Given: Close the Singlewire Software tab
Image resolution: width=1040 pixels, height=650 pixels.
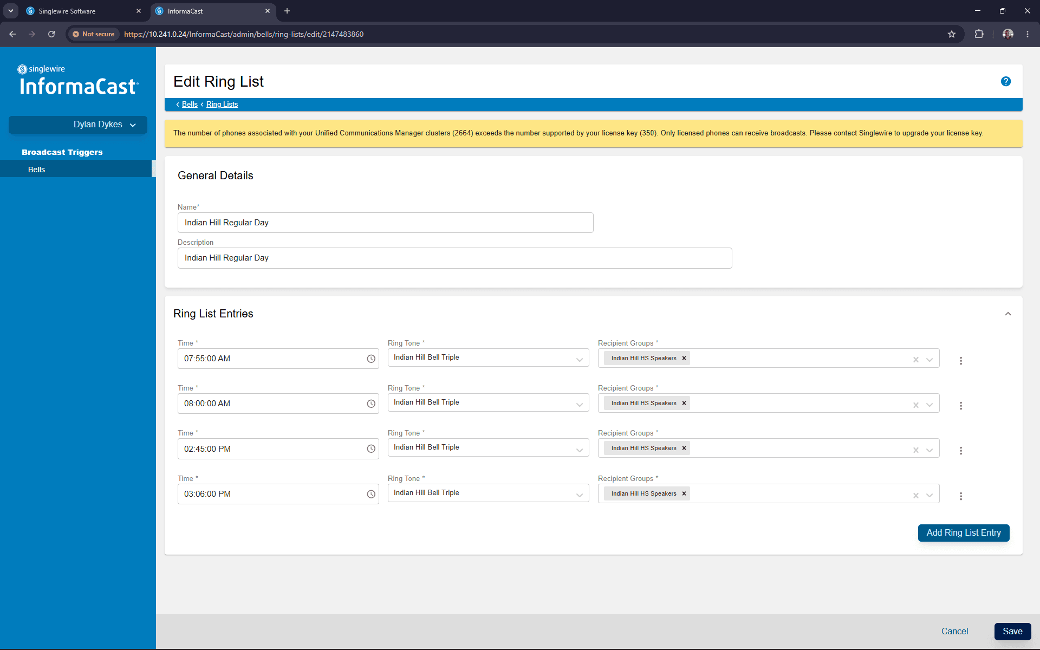Looking at the screenshot, I should [139, 11].
